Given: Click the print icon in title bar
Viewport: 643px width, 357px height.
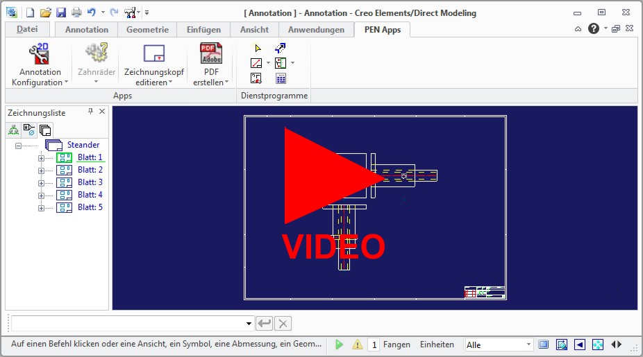Looking at the screenshot, I should click(76, 12).
